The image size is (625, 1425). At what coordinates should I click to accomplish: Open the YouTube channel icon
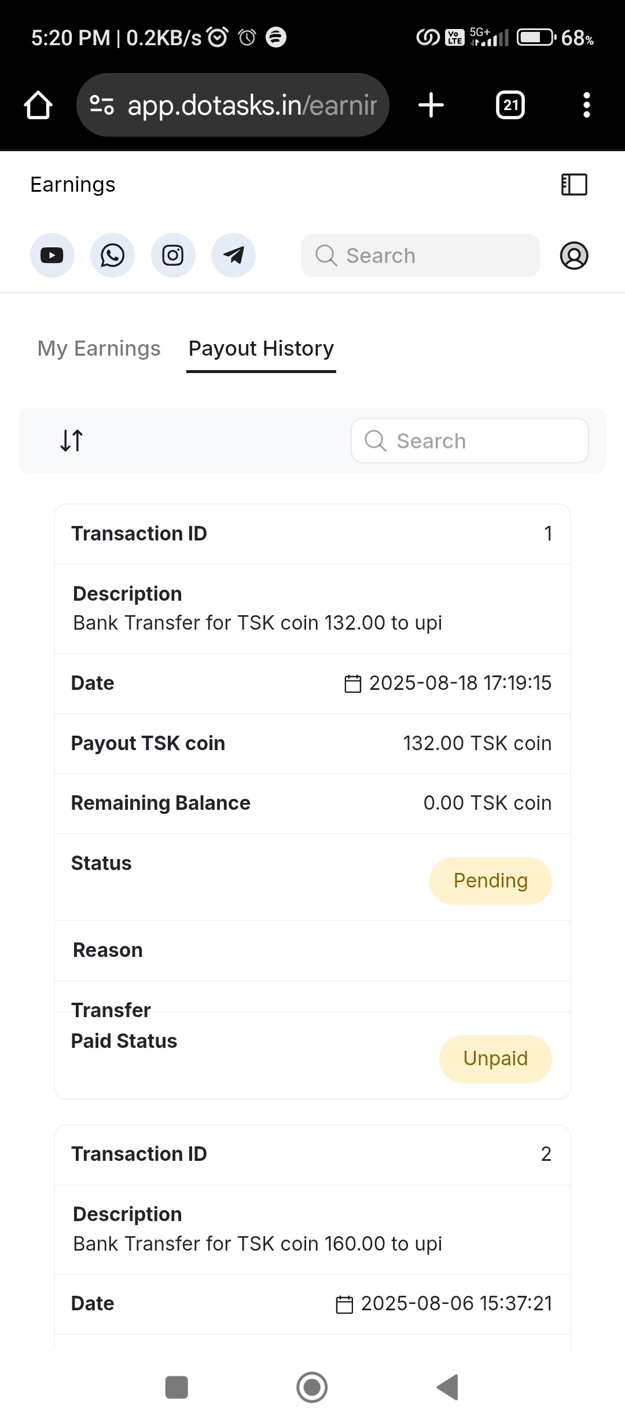[52, 255]
